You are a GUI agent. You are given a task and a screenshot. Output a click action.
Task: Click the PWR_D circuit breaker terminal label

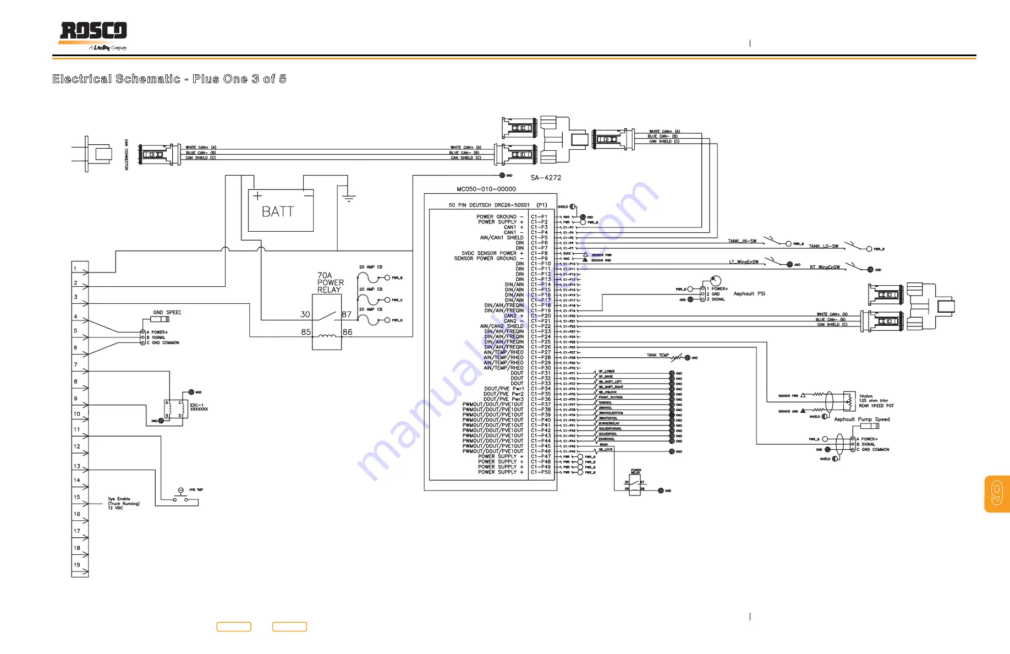397,320
